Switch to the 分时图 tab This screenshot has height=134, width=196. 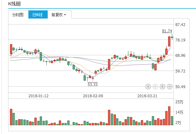[18, 15]
